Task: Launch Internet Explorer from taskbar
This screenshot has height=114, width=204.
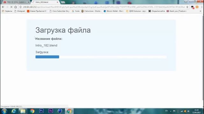Action: click(x=13, y=111)
